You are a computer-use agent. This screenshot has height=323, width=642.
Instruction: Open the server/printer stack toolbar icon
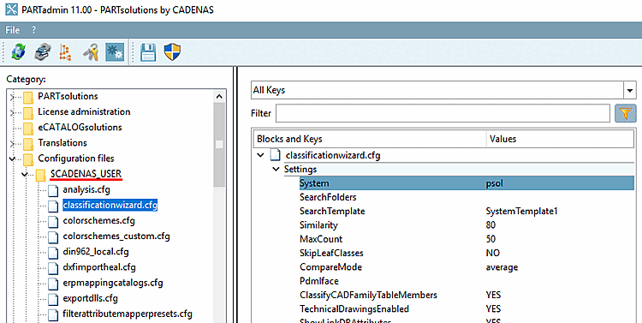[43, 52]
